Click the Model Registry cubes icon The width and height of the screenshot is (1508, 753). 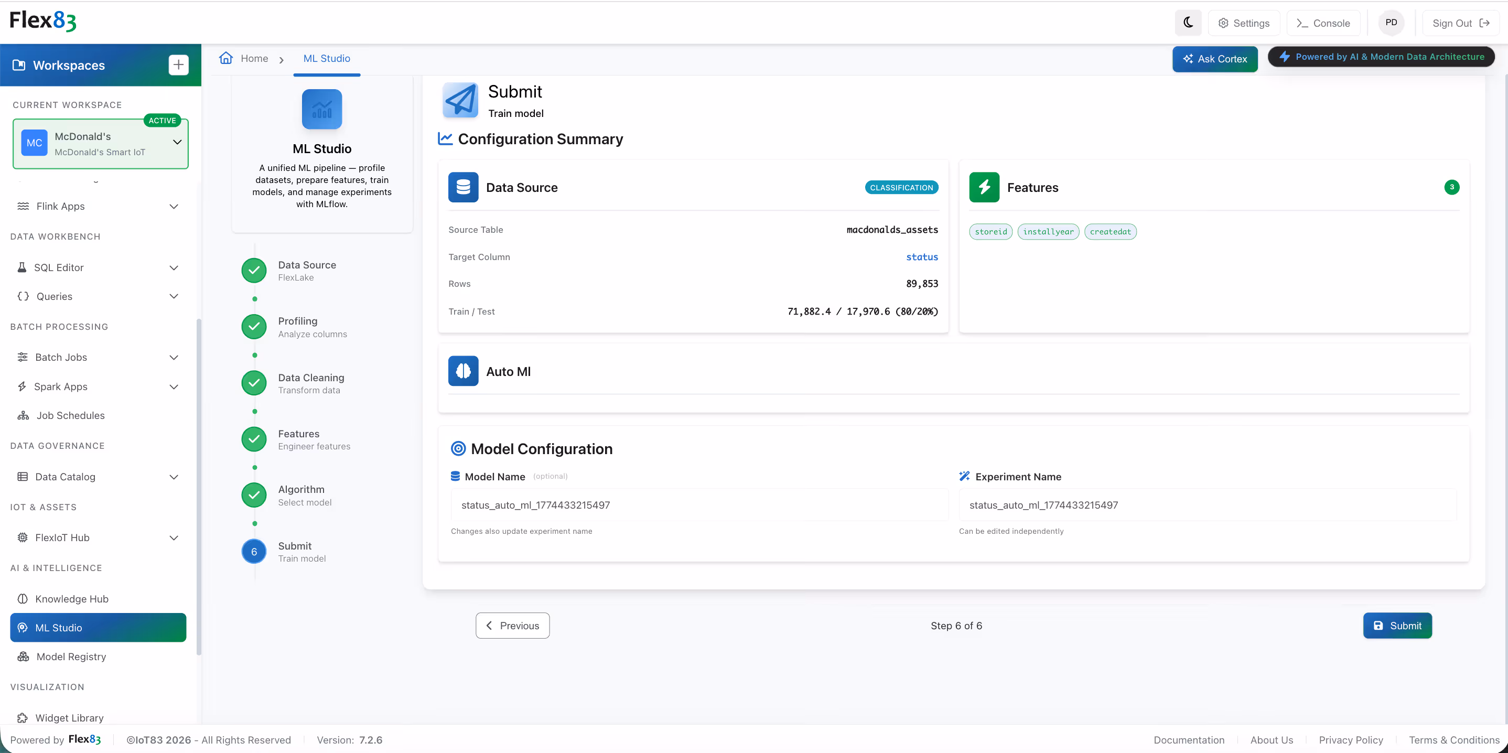[23, 657]
